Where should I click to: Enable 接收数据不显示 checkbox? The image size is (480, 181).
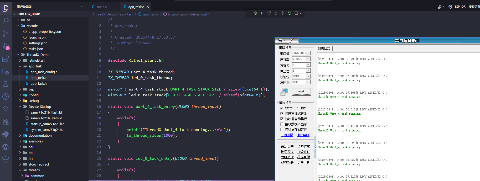pos(282,124)
